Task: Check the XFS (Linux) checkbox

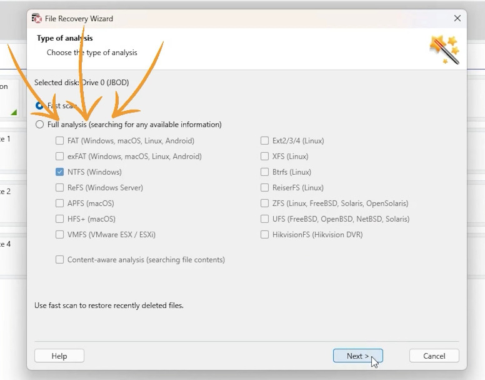Action: (x=264, y=156)
